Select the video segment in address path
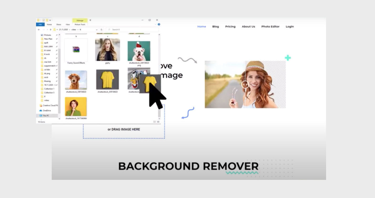 (74, 30)
